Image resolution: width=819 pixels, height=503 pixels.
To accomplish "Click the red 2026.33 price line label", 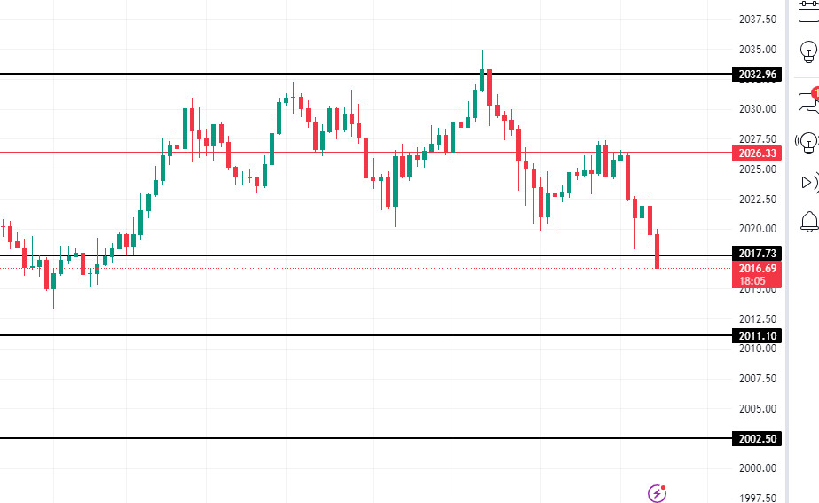I will coord(757,153).
